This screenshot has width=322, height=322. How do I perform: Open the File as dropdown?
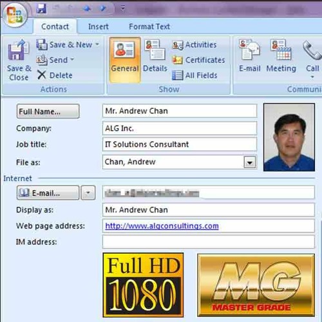pyautogui.click(x=250, y=162)
